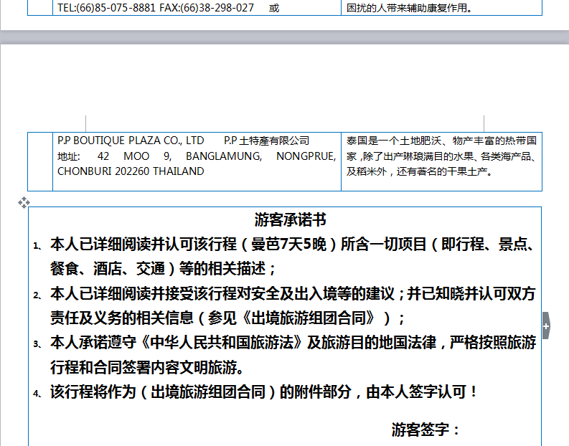
Task: Click the P.P BOUTIQUE PLAZA CO., LTD text
Action: point(131,141)
